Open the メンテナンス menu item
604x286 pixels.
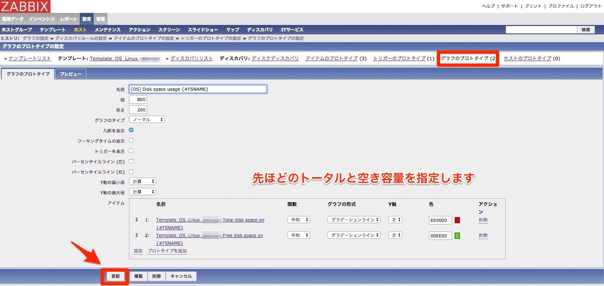[x=107, y=30]
